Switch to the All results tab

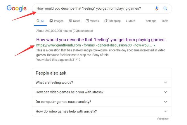[40, 21]
